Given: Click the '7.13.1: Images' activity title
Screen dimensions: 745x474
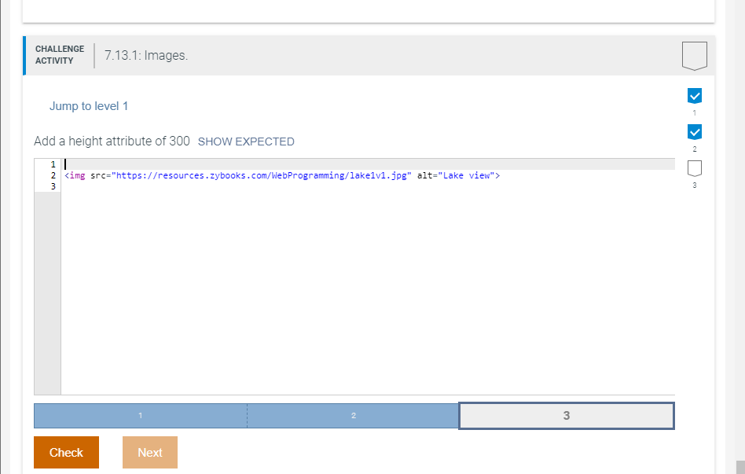Looking at the screenshot, I should click(147, 55).
